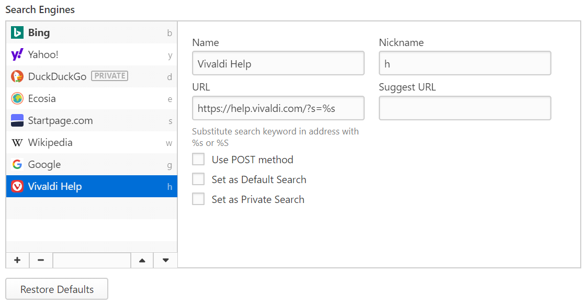
Task: Select Google entry name in list
Action: 44,165
